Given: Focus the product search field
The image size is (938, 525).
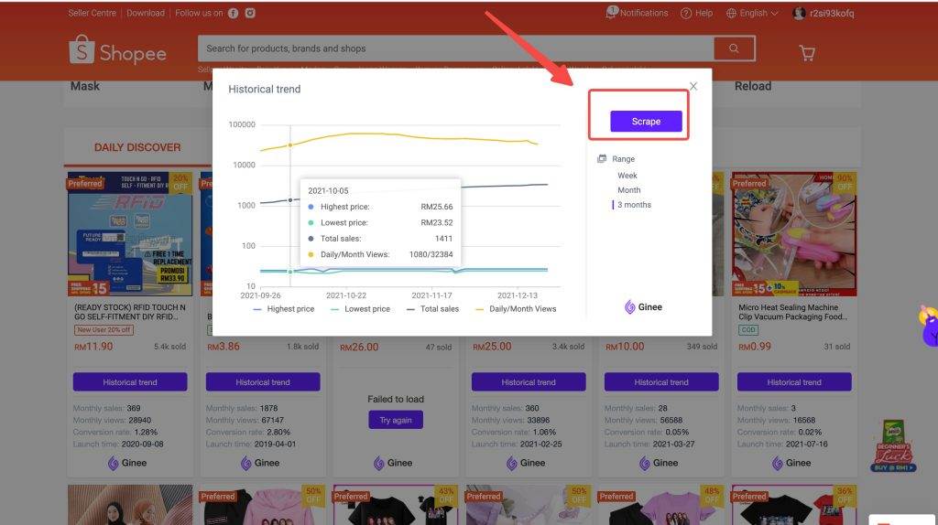Looking at the screenshot, I should [x=456, y=48].
